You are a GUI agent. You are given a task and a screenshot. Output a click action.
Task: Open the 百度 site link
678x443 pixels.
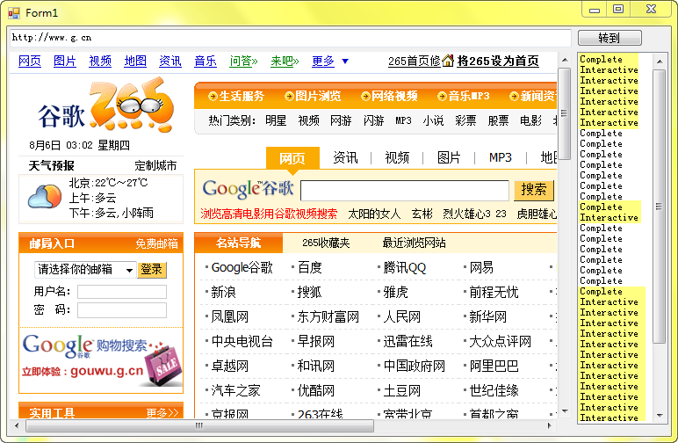(310, 268)
